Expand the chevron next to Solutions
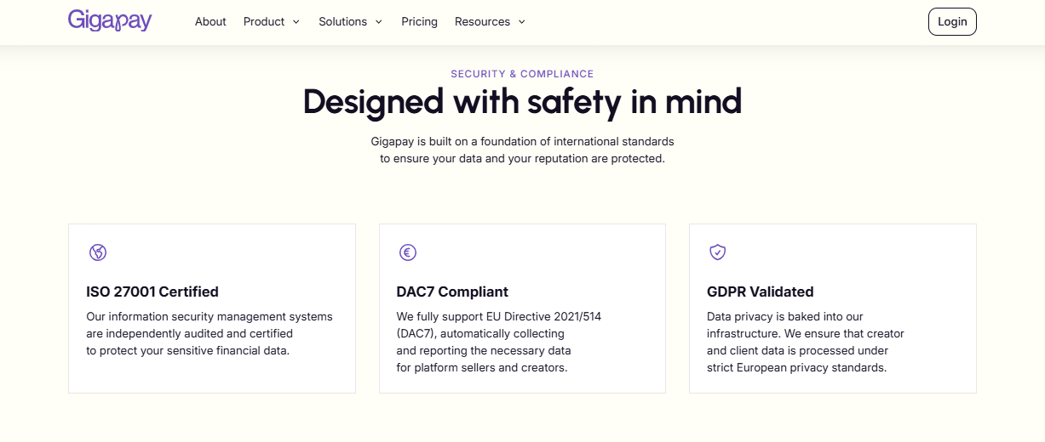 pyautogui.click(x=379, y=22)
